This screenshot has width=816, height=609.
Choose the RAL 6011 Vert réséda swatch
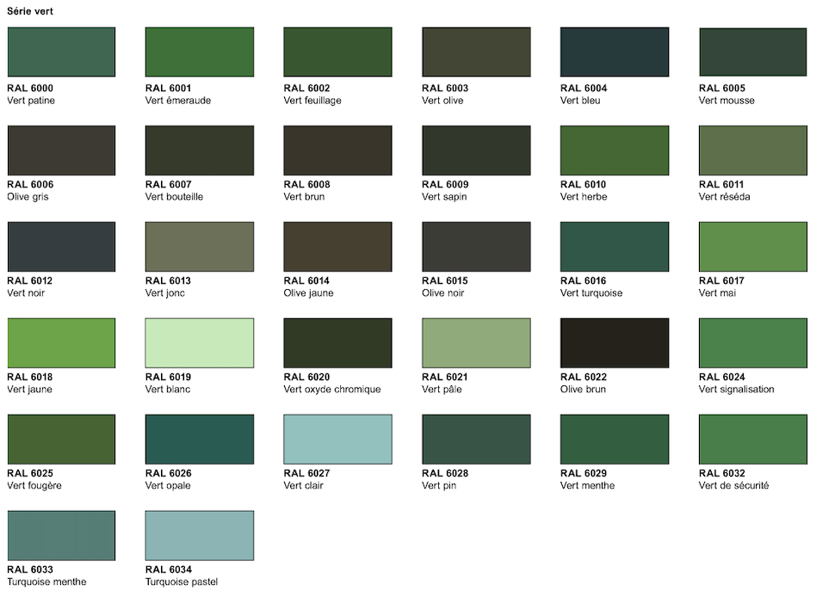click(x=753, y=151)
